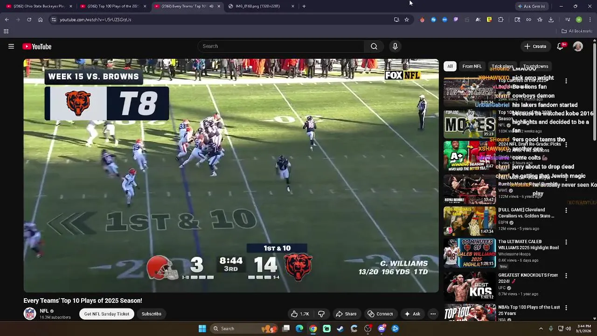Open options for GREATEST KNOCKOUTS video
This screenshot has height=336, width=597.
tap(566, 276)
